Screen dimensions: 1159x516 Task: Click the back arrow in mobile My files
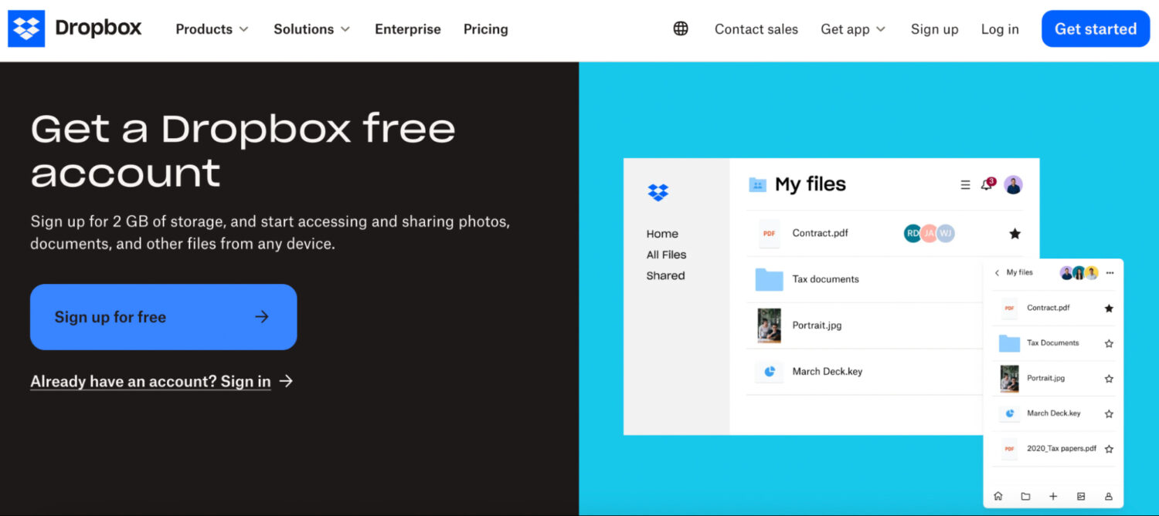point(997,273)
